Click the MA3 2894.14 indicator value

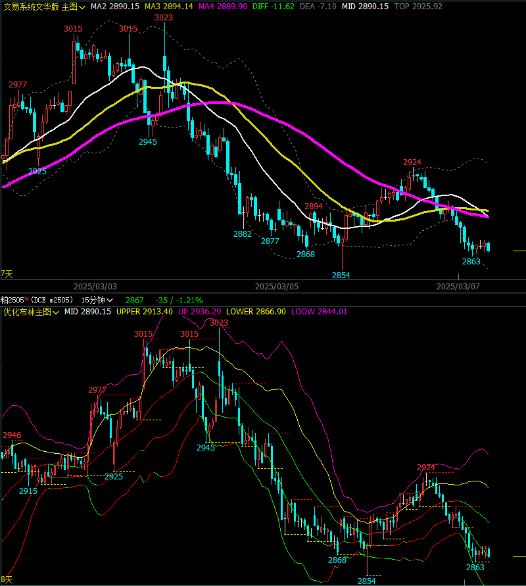pos(169,7)
